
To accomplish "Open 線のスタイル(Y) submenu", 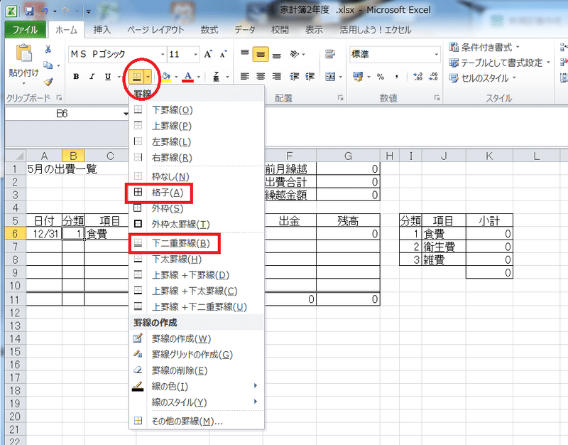I will click(196, 402).
